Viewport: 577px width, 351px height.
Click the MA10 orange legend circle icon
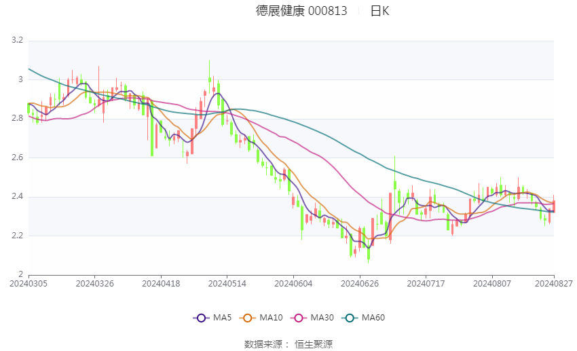coord(247,318)
